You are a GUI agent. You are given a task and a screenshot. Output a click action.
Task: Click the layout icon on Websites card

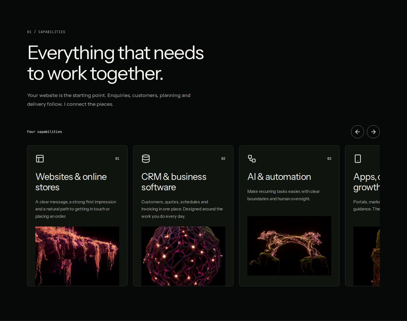(x=40, y=159)
